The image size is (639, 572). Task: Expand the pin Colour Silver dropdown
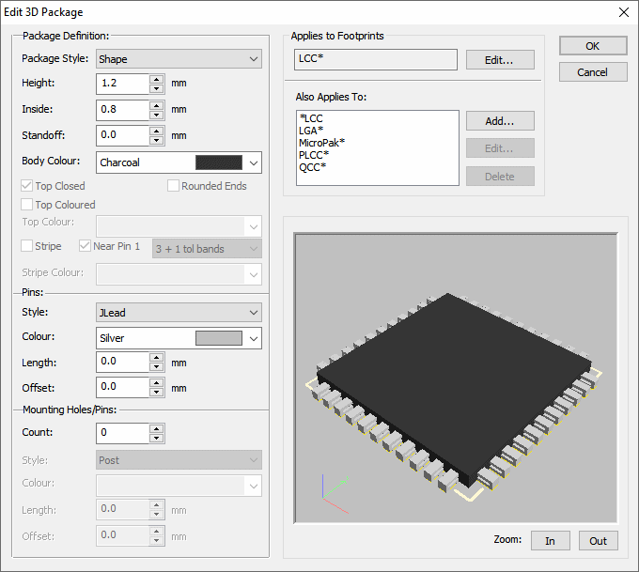pyautogui.click(x=253, y=337)
